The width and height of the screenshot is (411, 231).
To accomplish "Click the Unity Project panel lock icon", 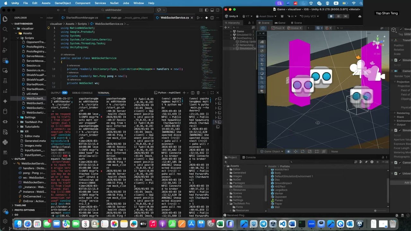I will click(383, 157).
